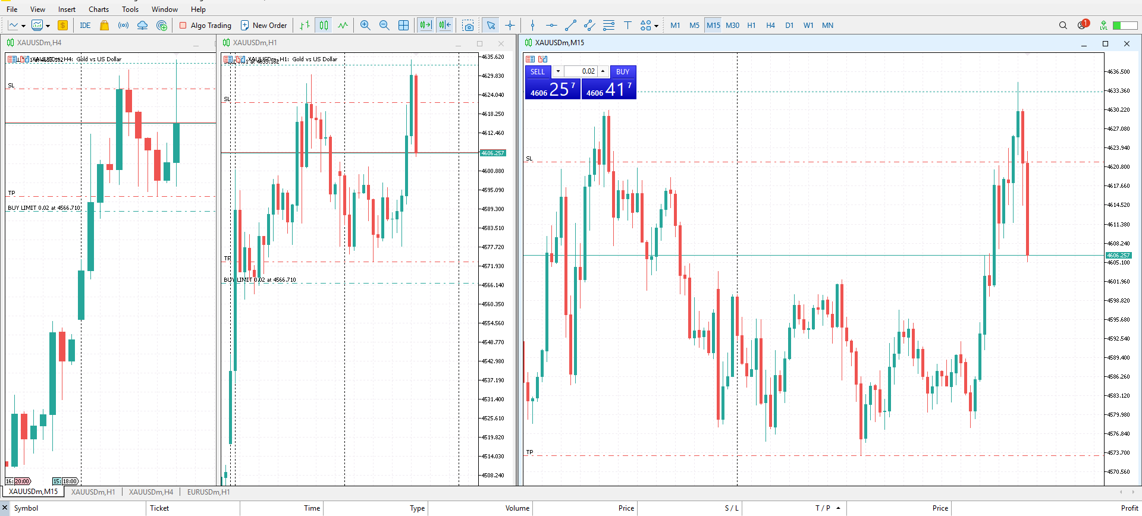
Task: Zoom out of the chart
Action: (384, 25)
